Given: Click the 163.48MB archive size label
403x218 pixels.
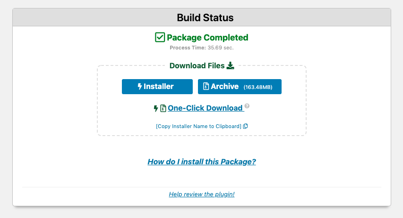Looking at the screenshot, I should pos(258,87).
